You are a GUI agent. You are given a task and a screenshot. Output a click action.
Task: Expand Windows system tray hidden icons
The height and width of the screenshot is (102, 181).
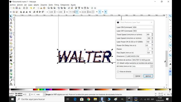141,99
